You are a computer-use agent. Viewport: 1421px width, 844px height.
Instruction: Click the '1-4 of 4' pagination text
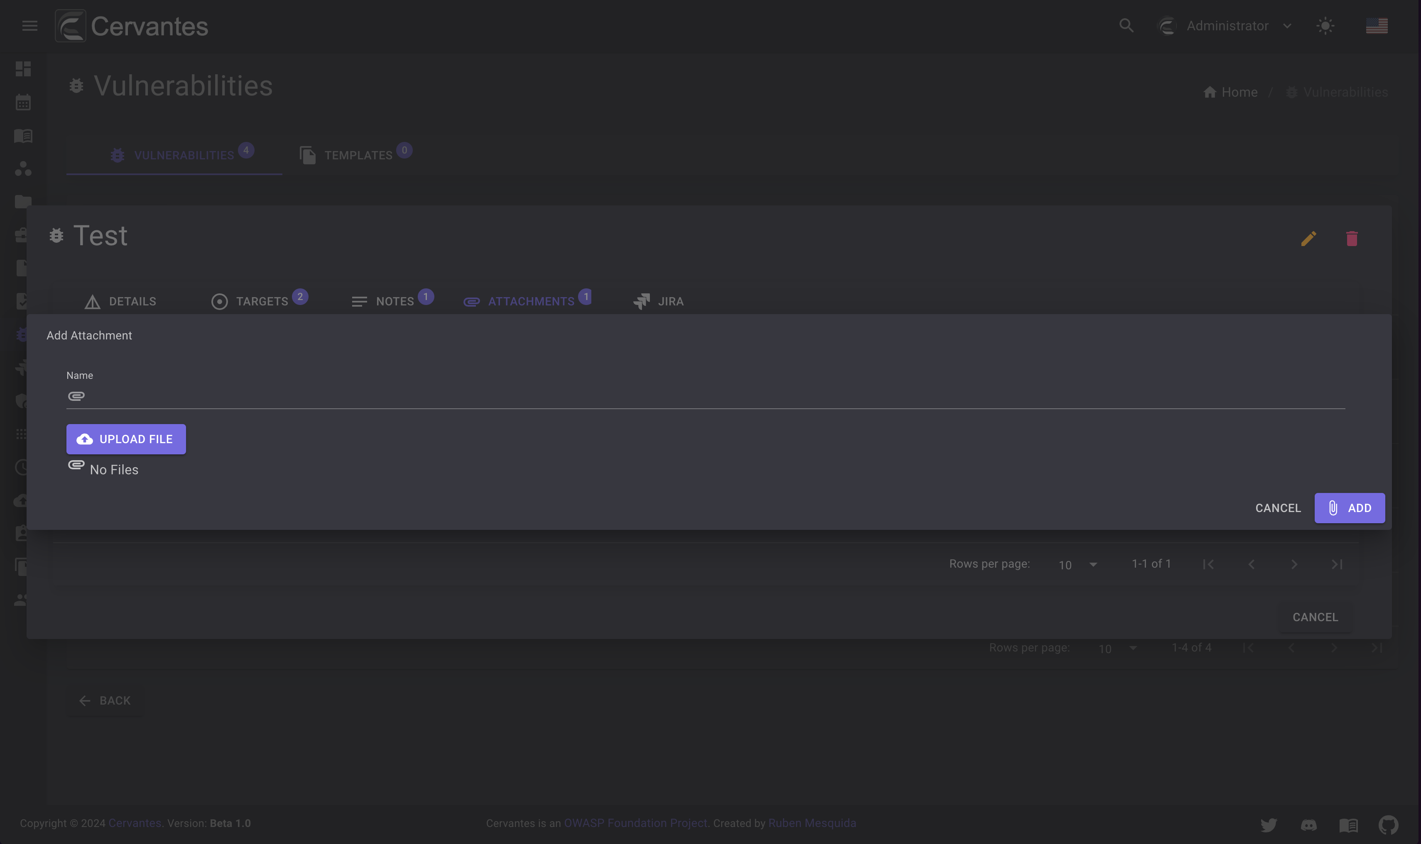[x=1191, y=647]
